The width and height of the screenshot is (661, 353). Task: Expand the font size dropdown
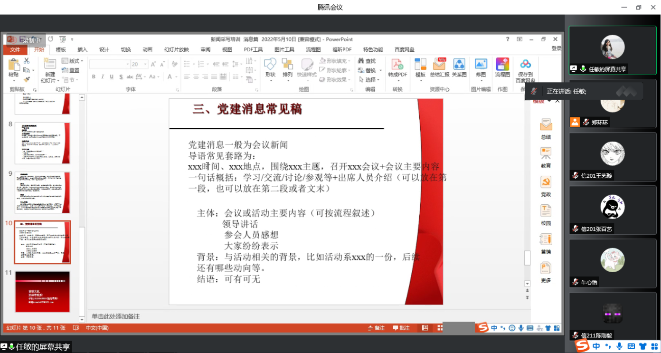point(146,64)
